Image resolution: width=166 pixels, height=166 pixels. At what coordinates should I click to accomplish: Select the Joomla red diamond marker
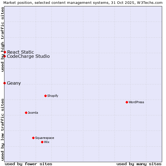point(26,113)
